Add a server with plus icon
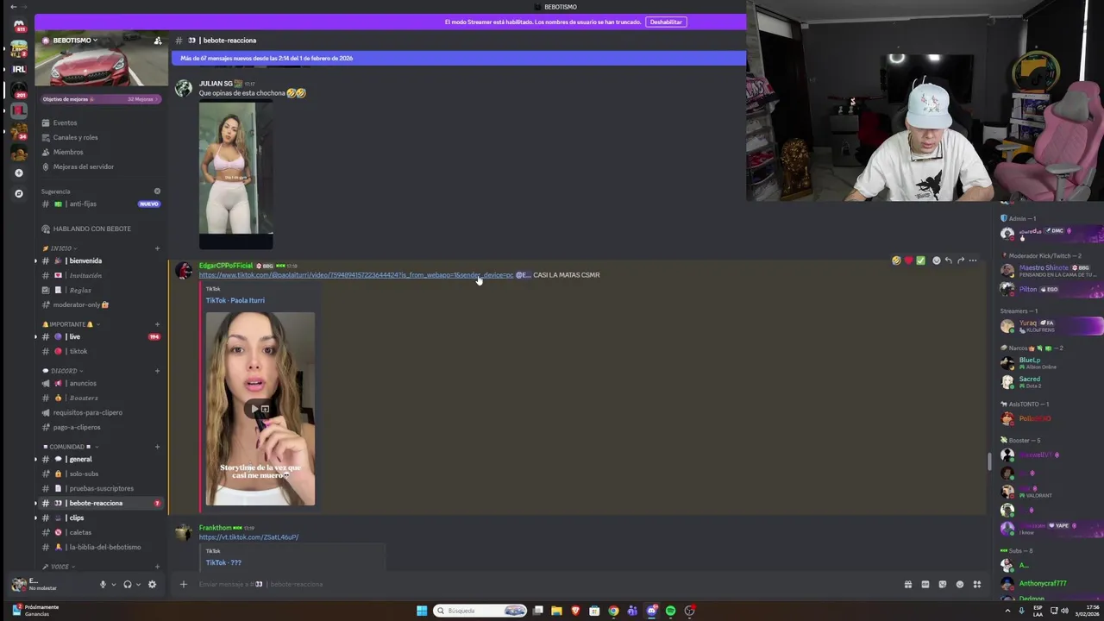Screen dimensions: 1104x621 point(19,172)
